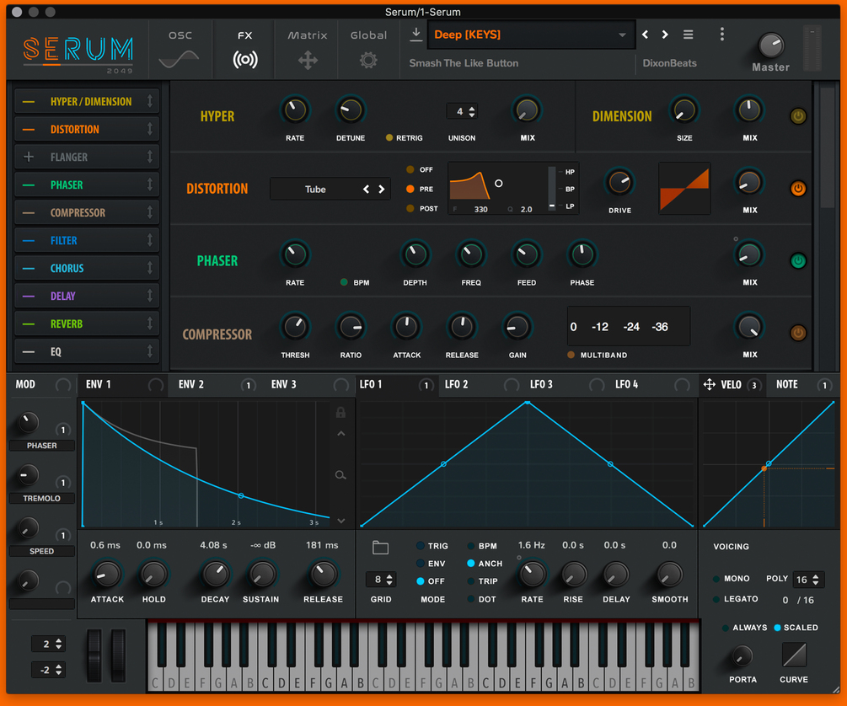The width and height of the screenshot is (847, 706).
Task: Click the effects rack vertical scrollbar
Action: 827,147
